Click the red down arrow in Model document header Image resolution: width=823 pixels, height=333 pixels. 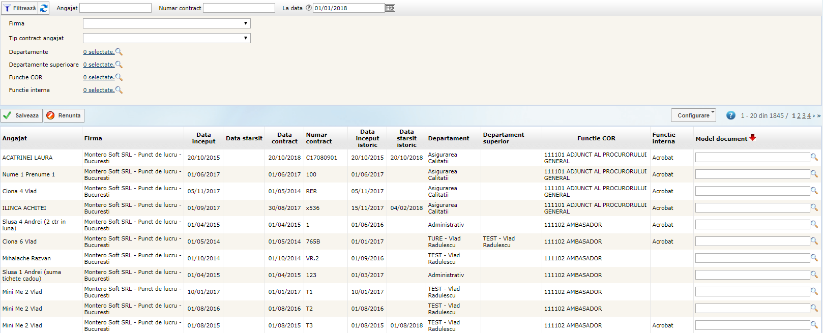753,138
